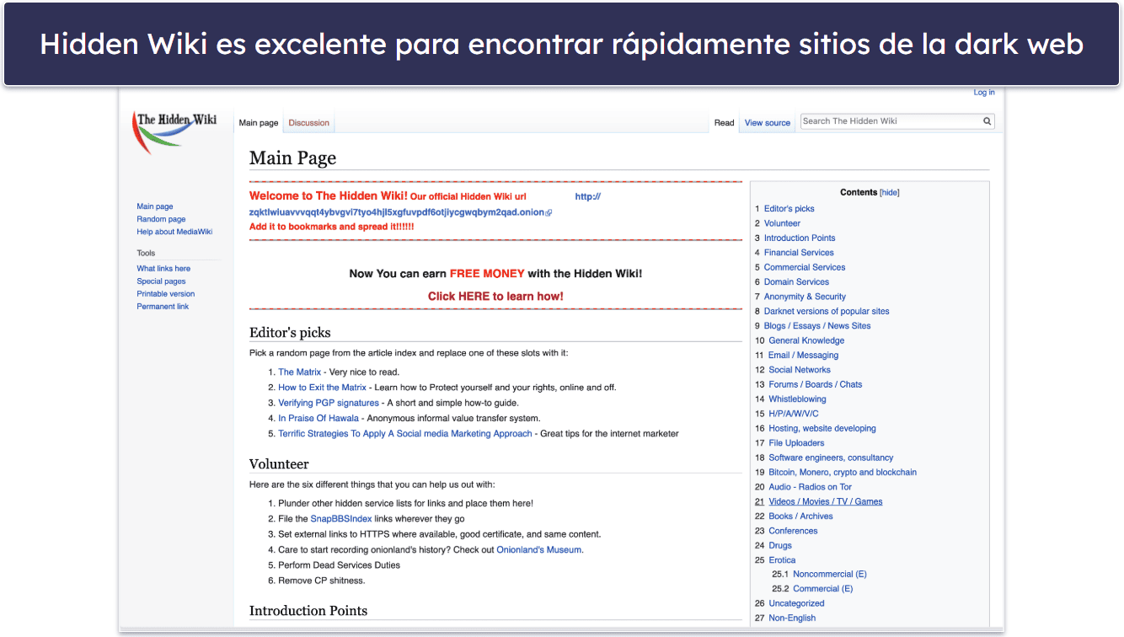Open How to Exit the Matrix

pyautogui.click(x=323, y=388)
